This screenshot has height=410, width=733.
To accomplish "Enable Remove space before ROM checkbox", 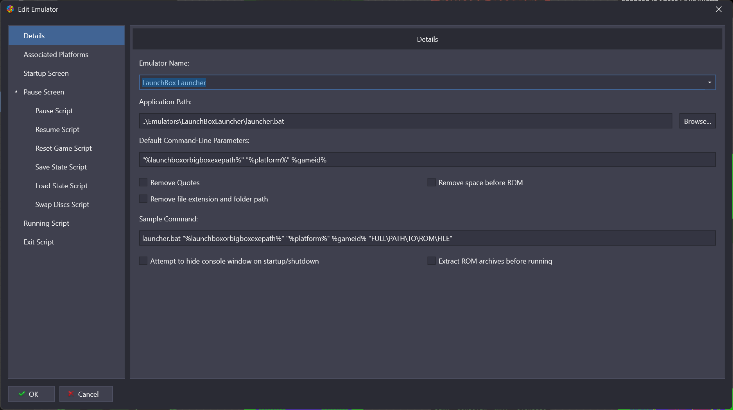I will 432,182.
